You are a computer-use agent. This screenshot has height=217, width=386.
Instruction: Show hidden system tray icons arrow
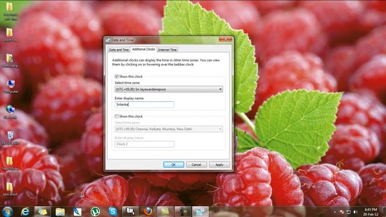(x=335, y=212)
